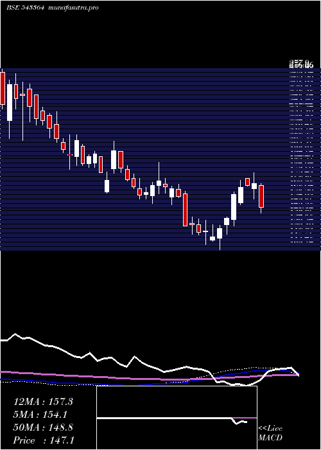Click the munafasutra.pro watermark link text

click(x=74, y=8)
